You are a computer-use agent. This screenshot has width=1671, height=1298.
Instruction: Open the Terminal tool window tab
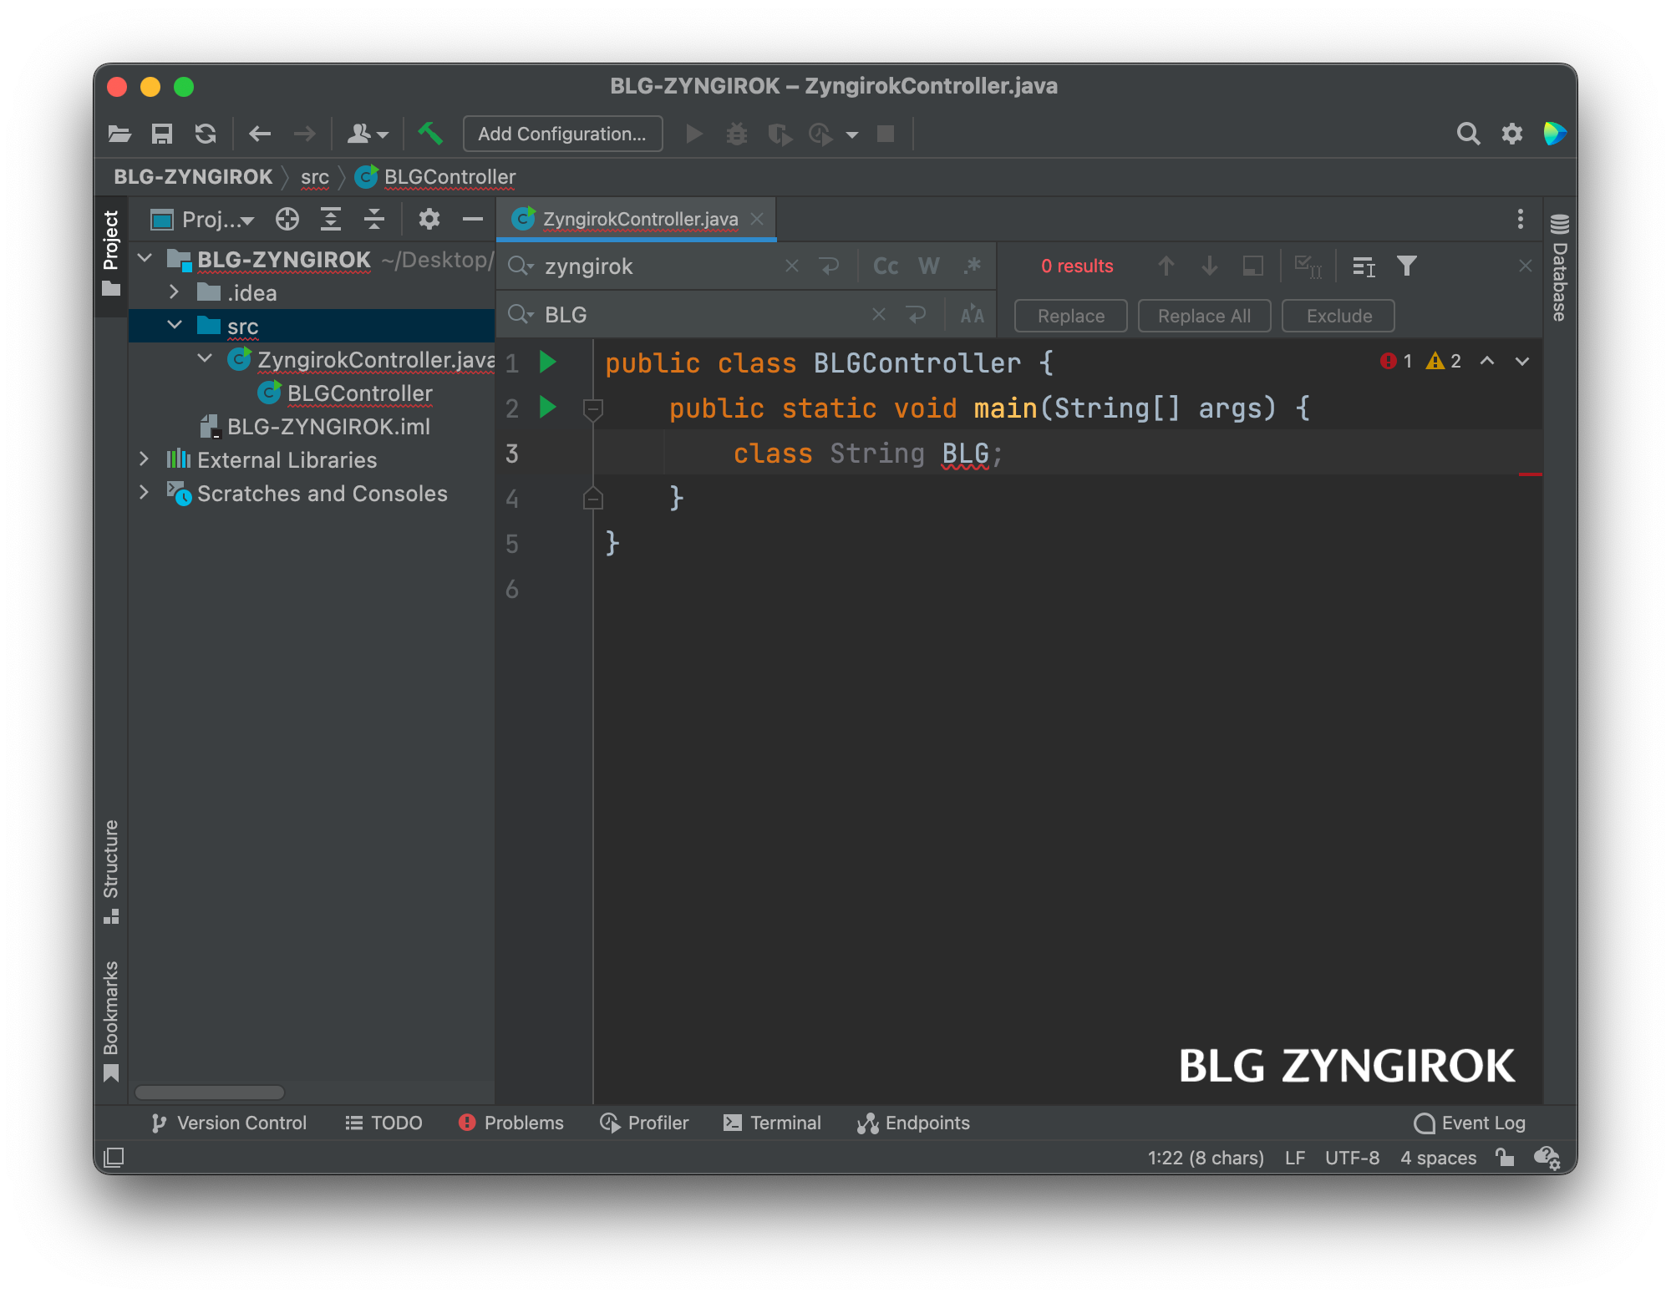[x=773, y=1123]
